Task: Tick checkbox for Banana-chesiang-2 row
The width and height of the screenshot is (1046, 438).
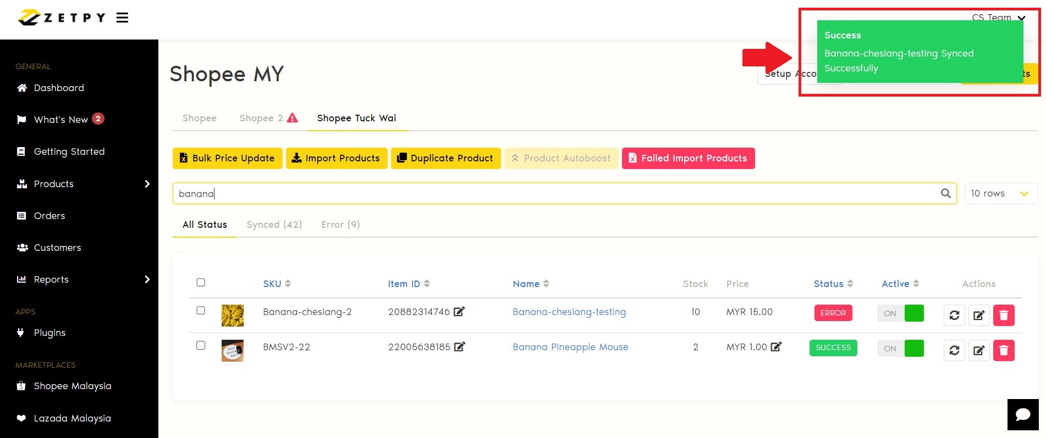Action: pos(201,311)
